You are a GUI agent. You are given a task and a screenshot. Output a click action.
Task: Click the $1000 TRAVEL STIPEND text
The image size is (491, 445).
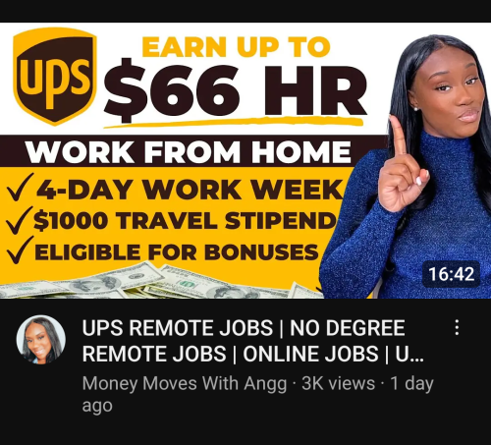186,221
